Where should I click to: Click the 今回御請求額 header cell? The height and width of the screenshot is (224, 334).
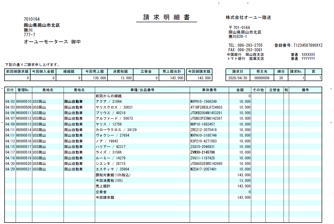pos(199,71)
